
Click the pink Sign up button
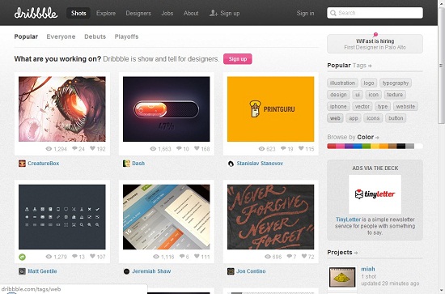[x=238, y=59]
